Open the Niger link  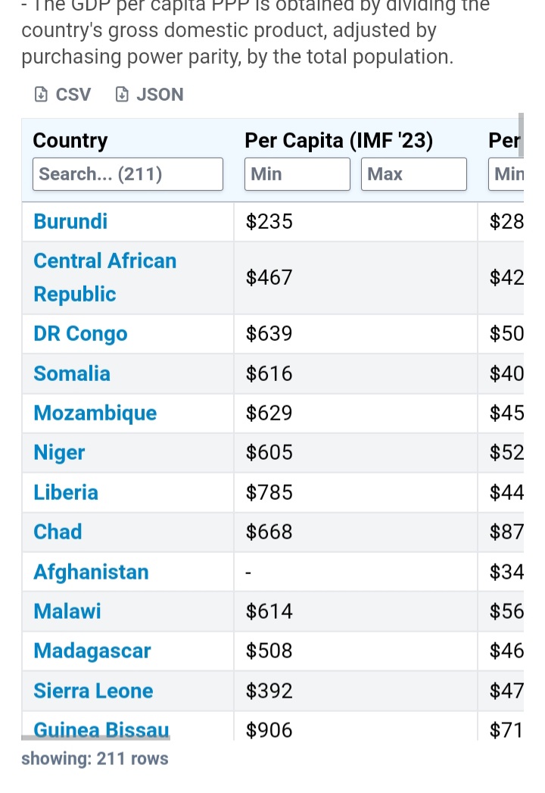point(59,453)
